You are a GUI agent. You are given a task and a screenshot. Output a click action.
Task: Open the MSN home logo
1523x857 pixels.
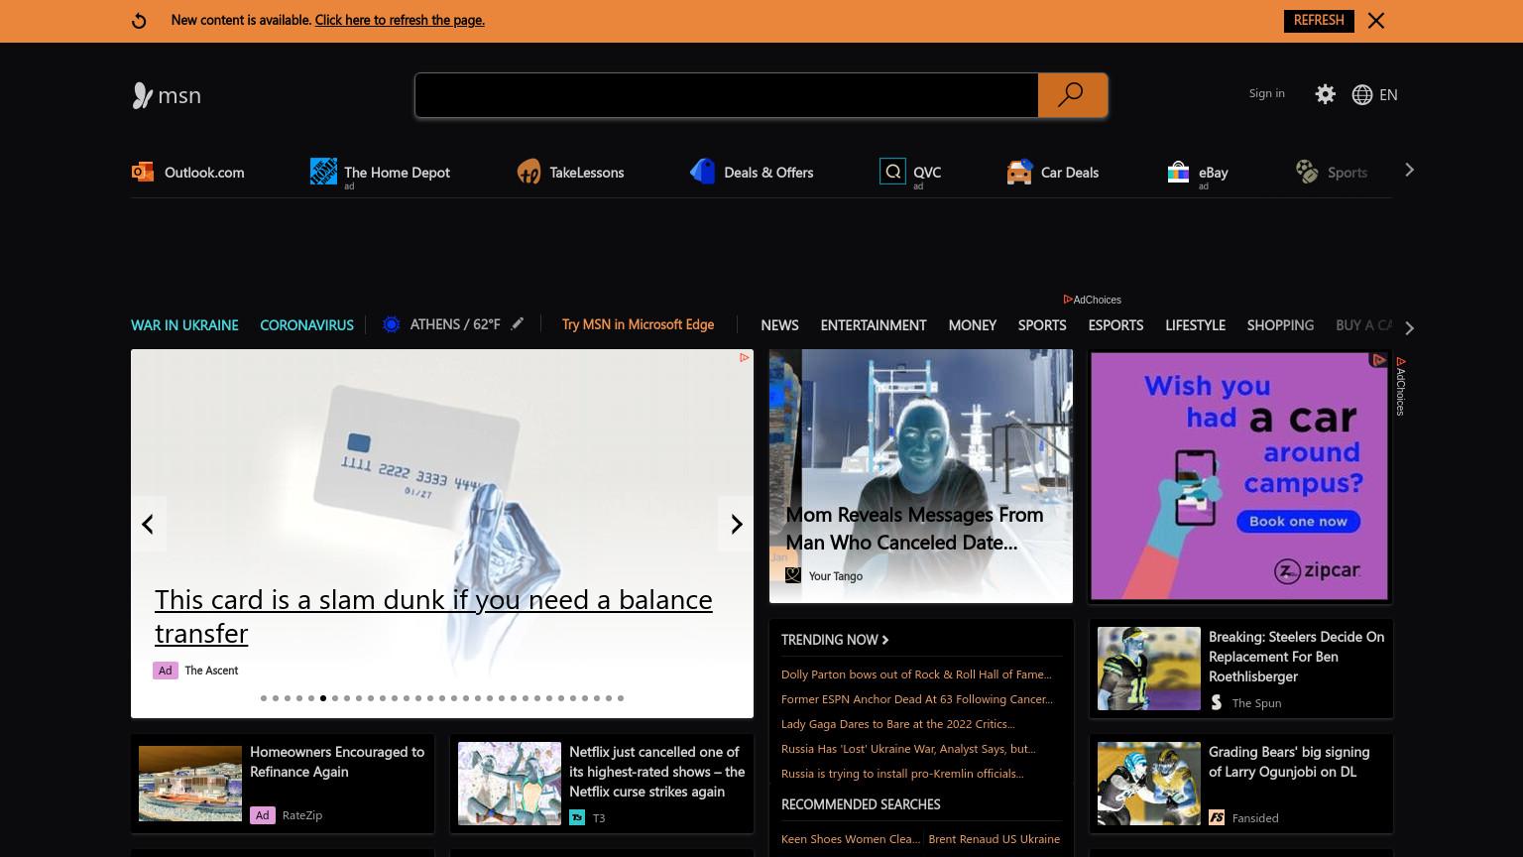pos(167,95)
